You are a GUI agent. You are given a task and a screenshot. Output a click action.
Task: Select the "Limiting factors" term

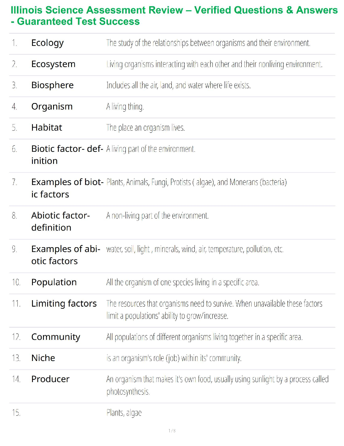(x=64, y=304)
